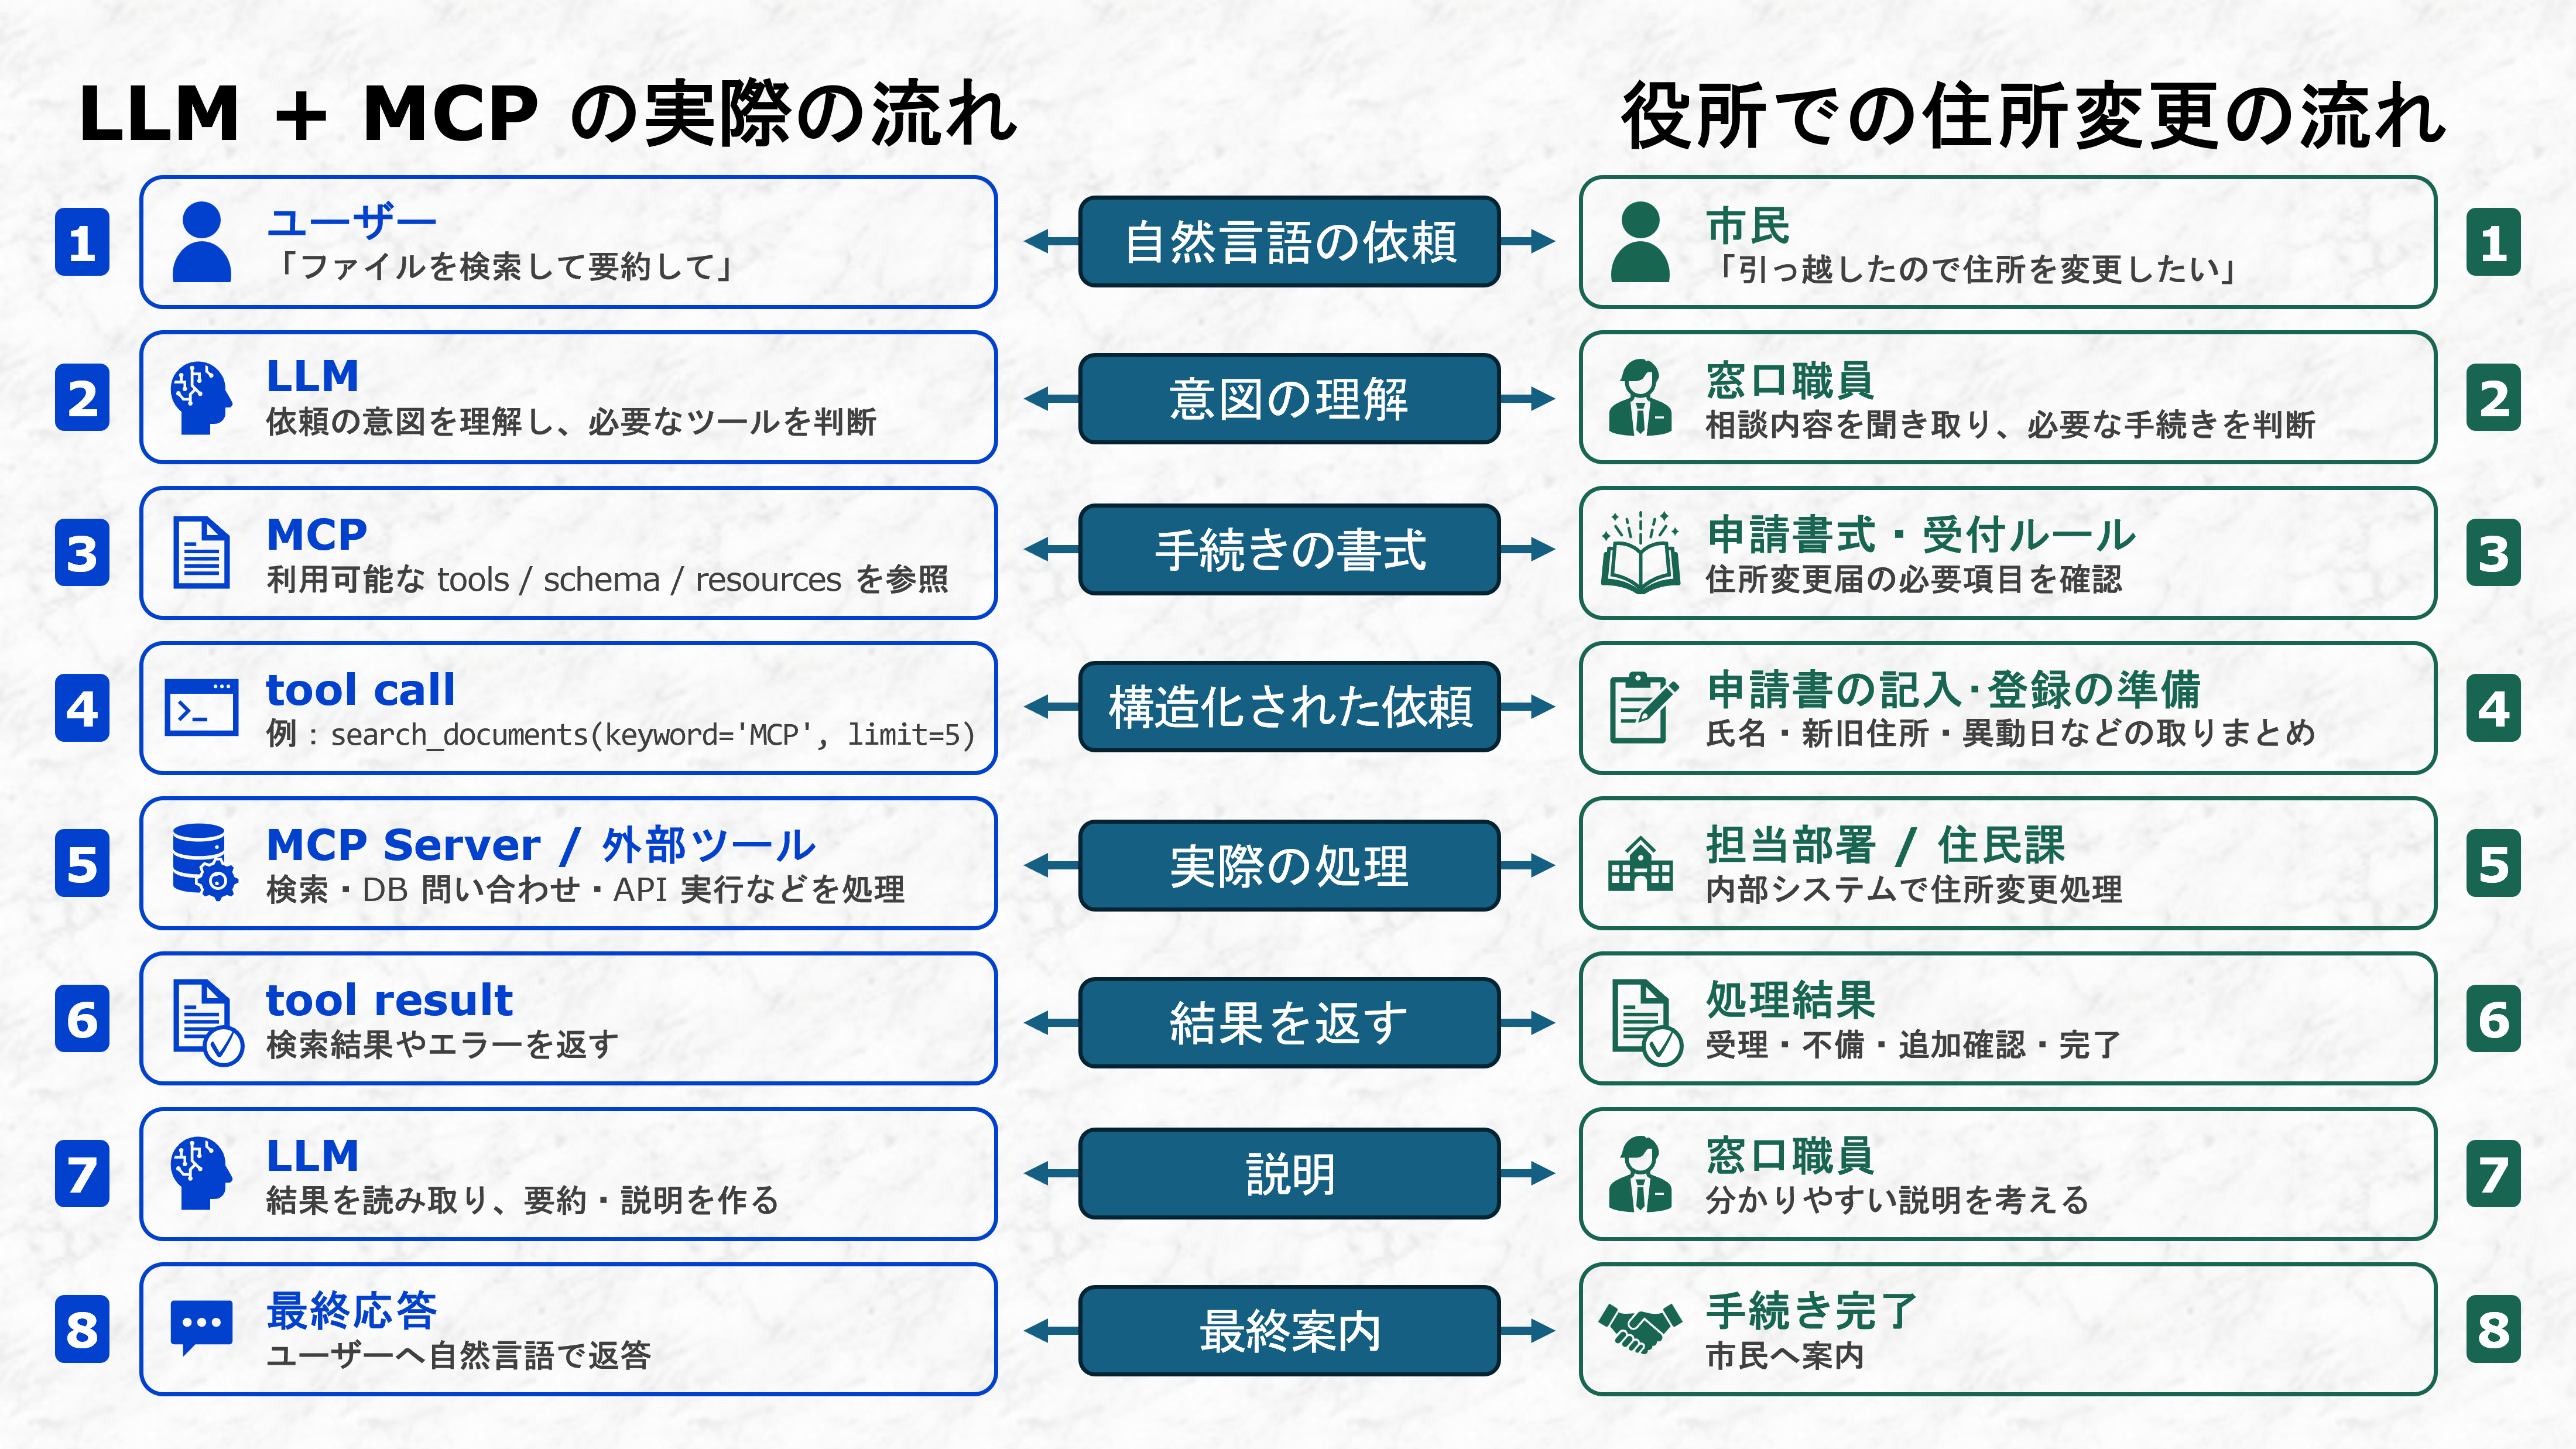Image resolution: width=2576 pixels, height=1449 pixels.
Task: Click the clerk icon in step 2 窓口職員 row
Action: [x=1640, y=398]
